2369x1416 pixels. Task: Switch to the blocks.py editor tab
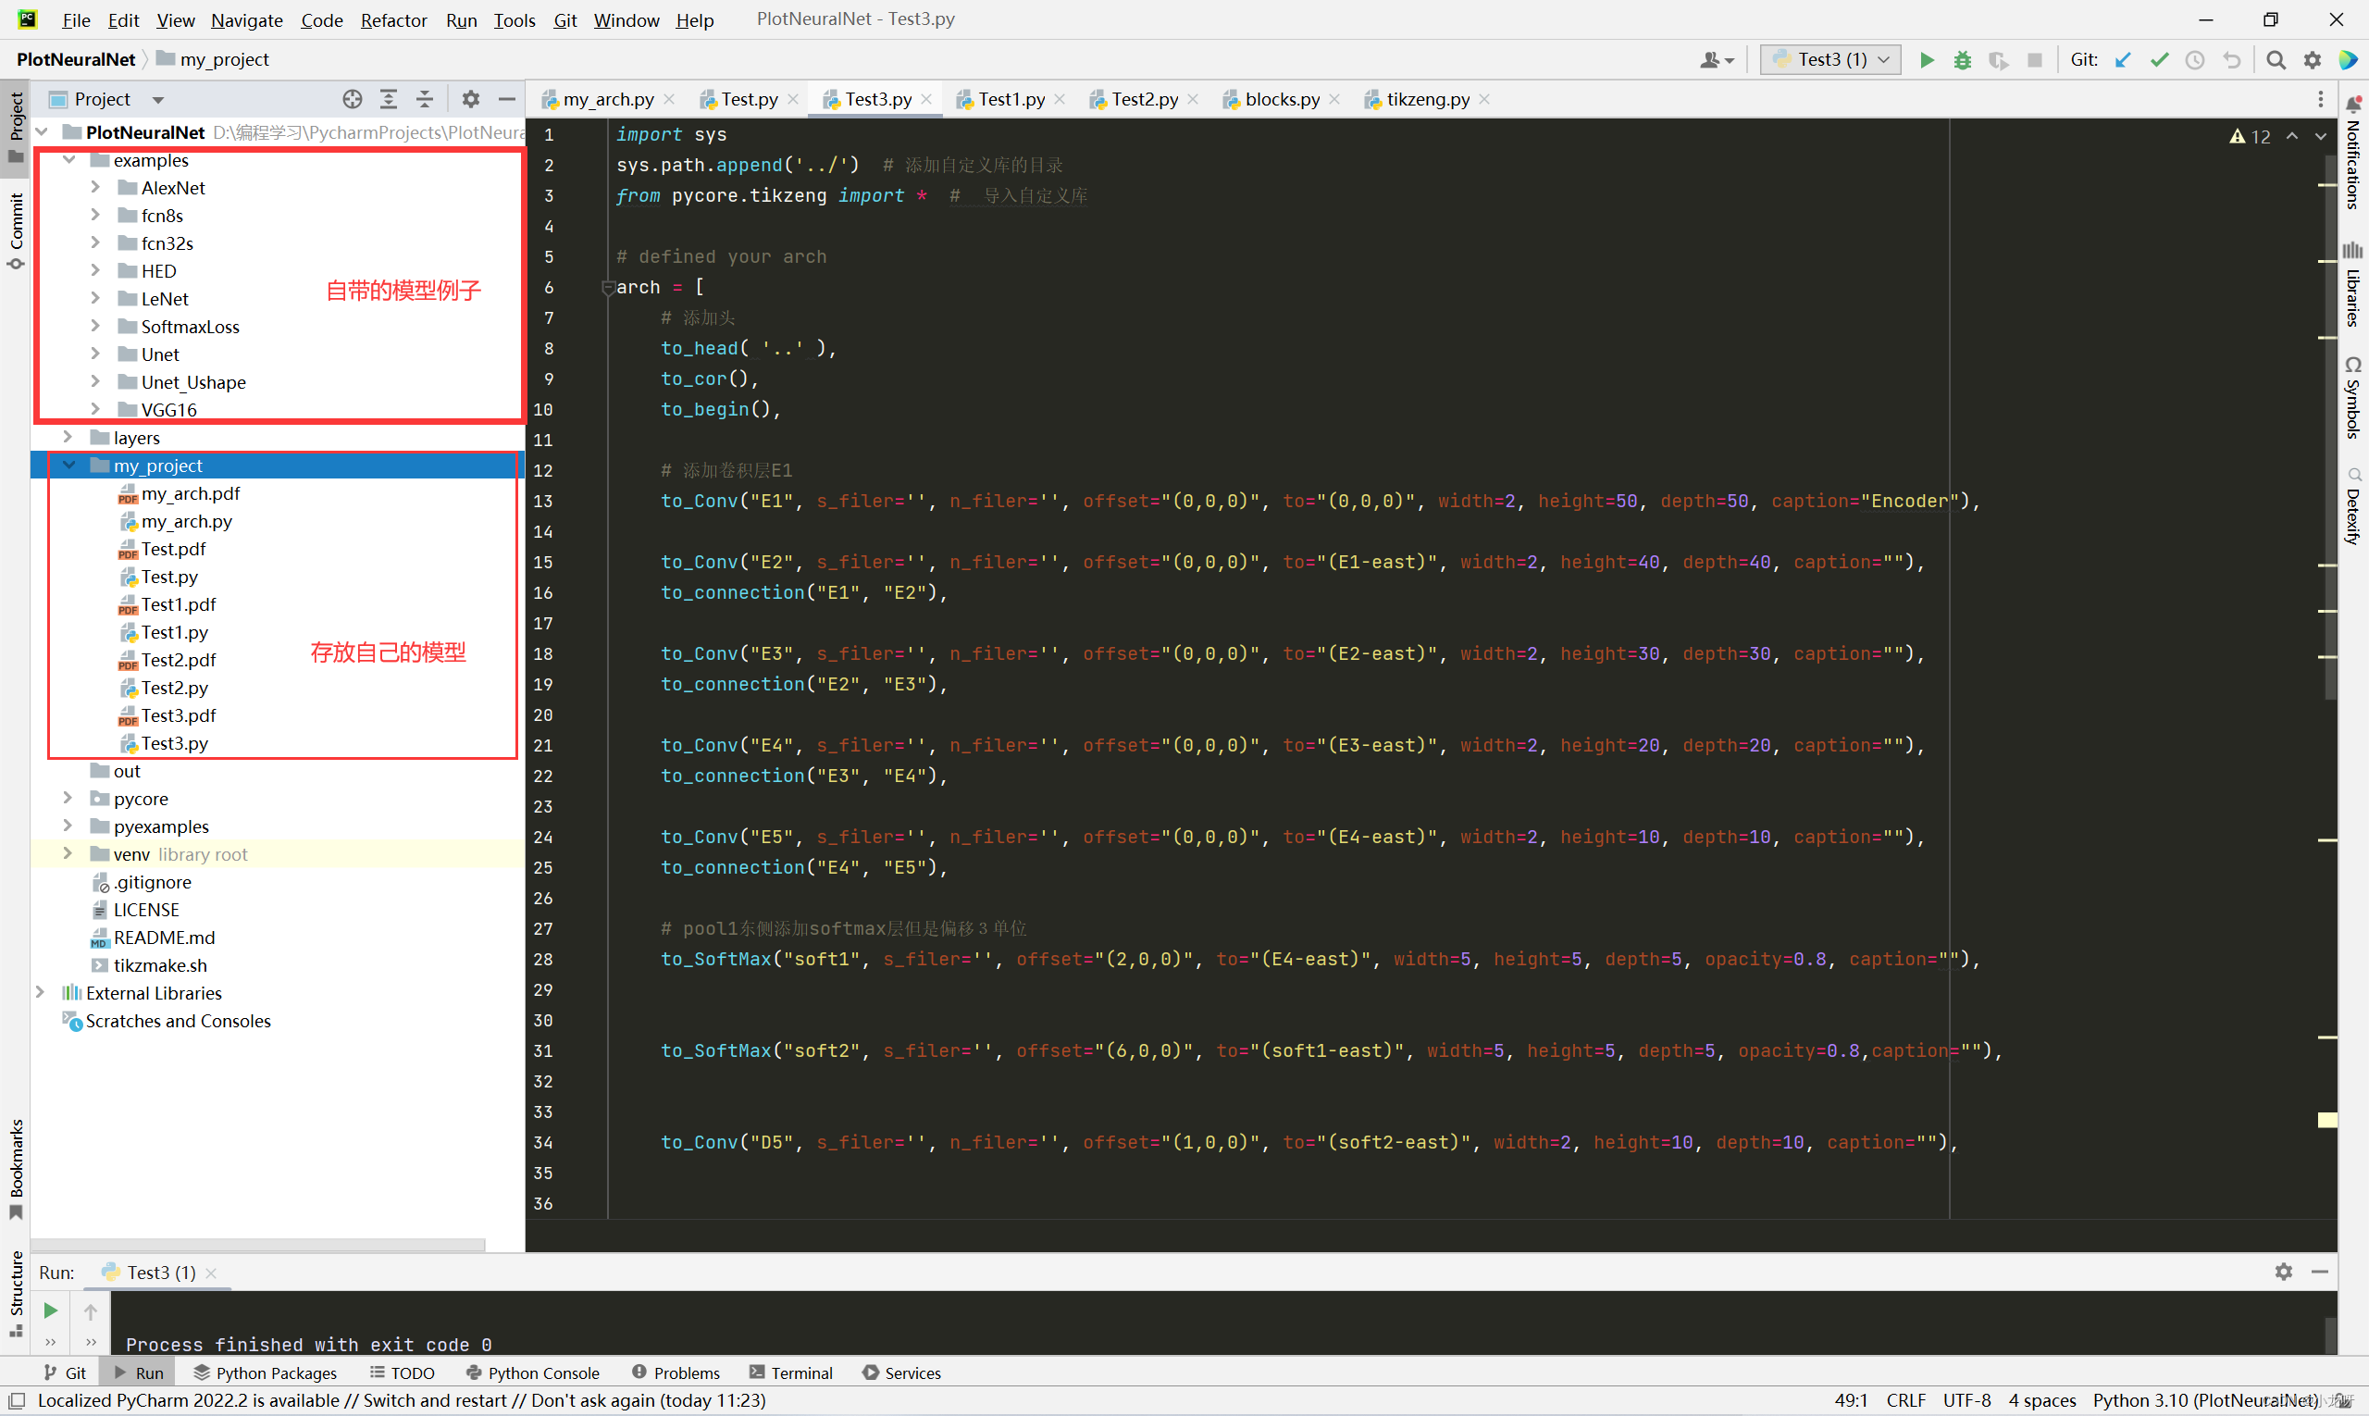tap(1282, 99)
